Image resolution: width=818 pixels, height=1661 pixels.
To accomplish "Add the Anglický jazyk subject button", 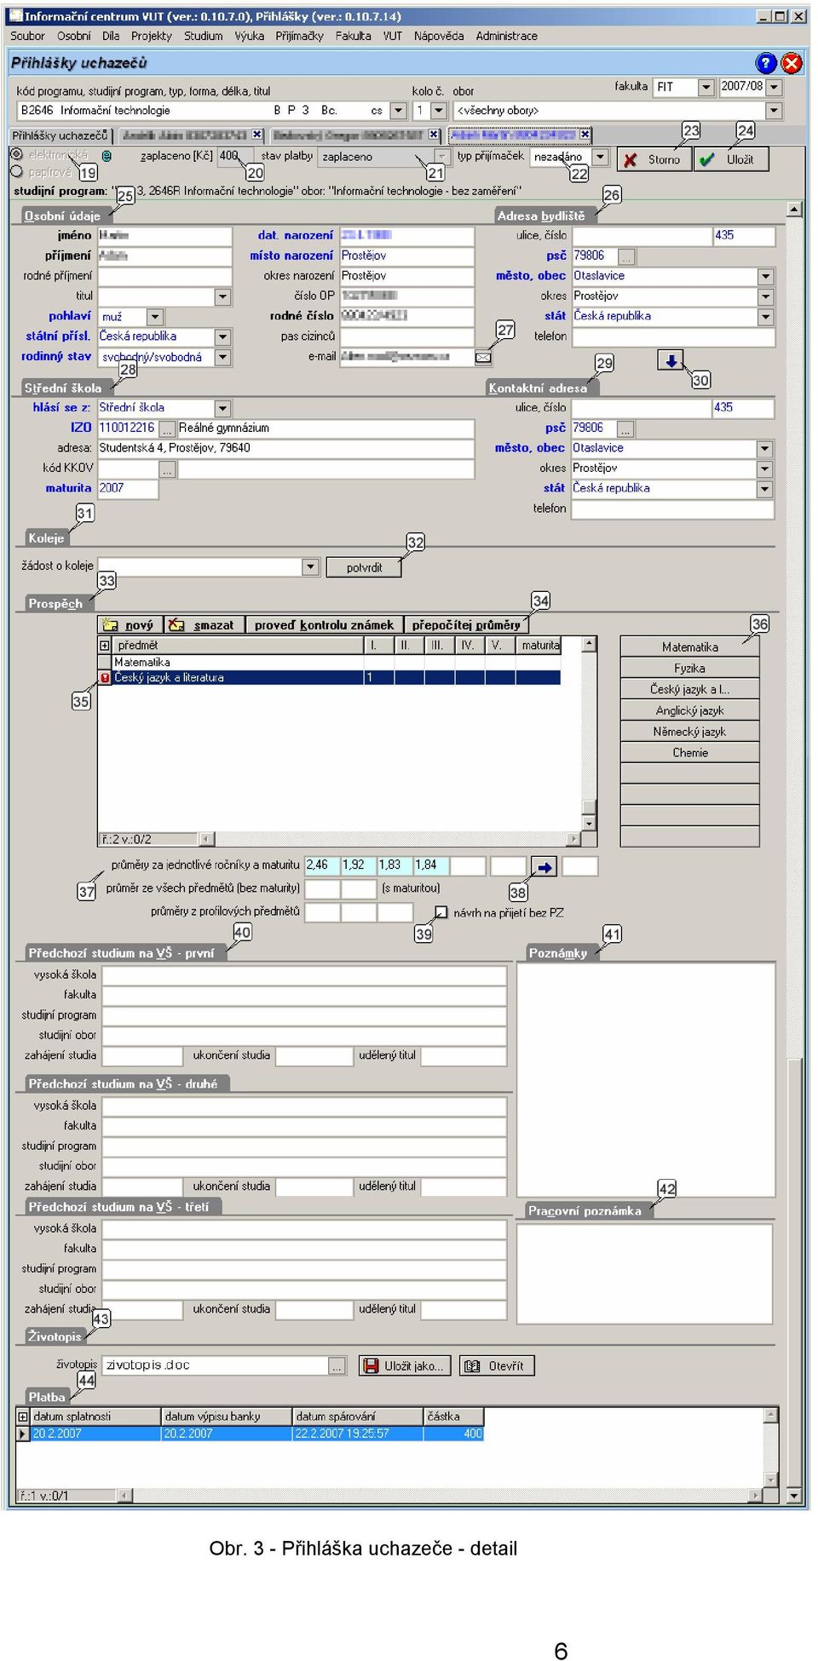I will (689, 710).
